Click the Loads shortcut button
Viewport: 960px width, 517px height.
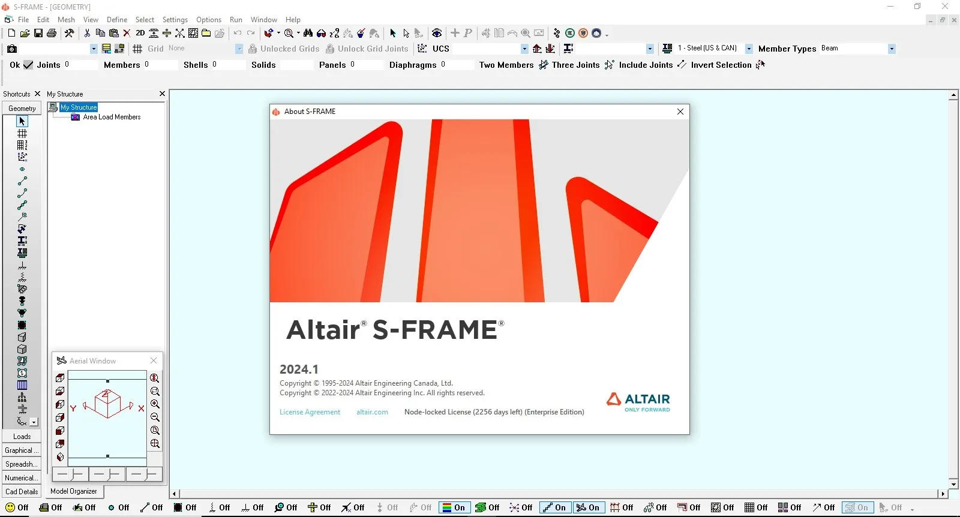(x=22, y=437)
